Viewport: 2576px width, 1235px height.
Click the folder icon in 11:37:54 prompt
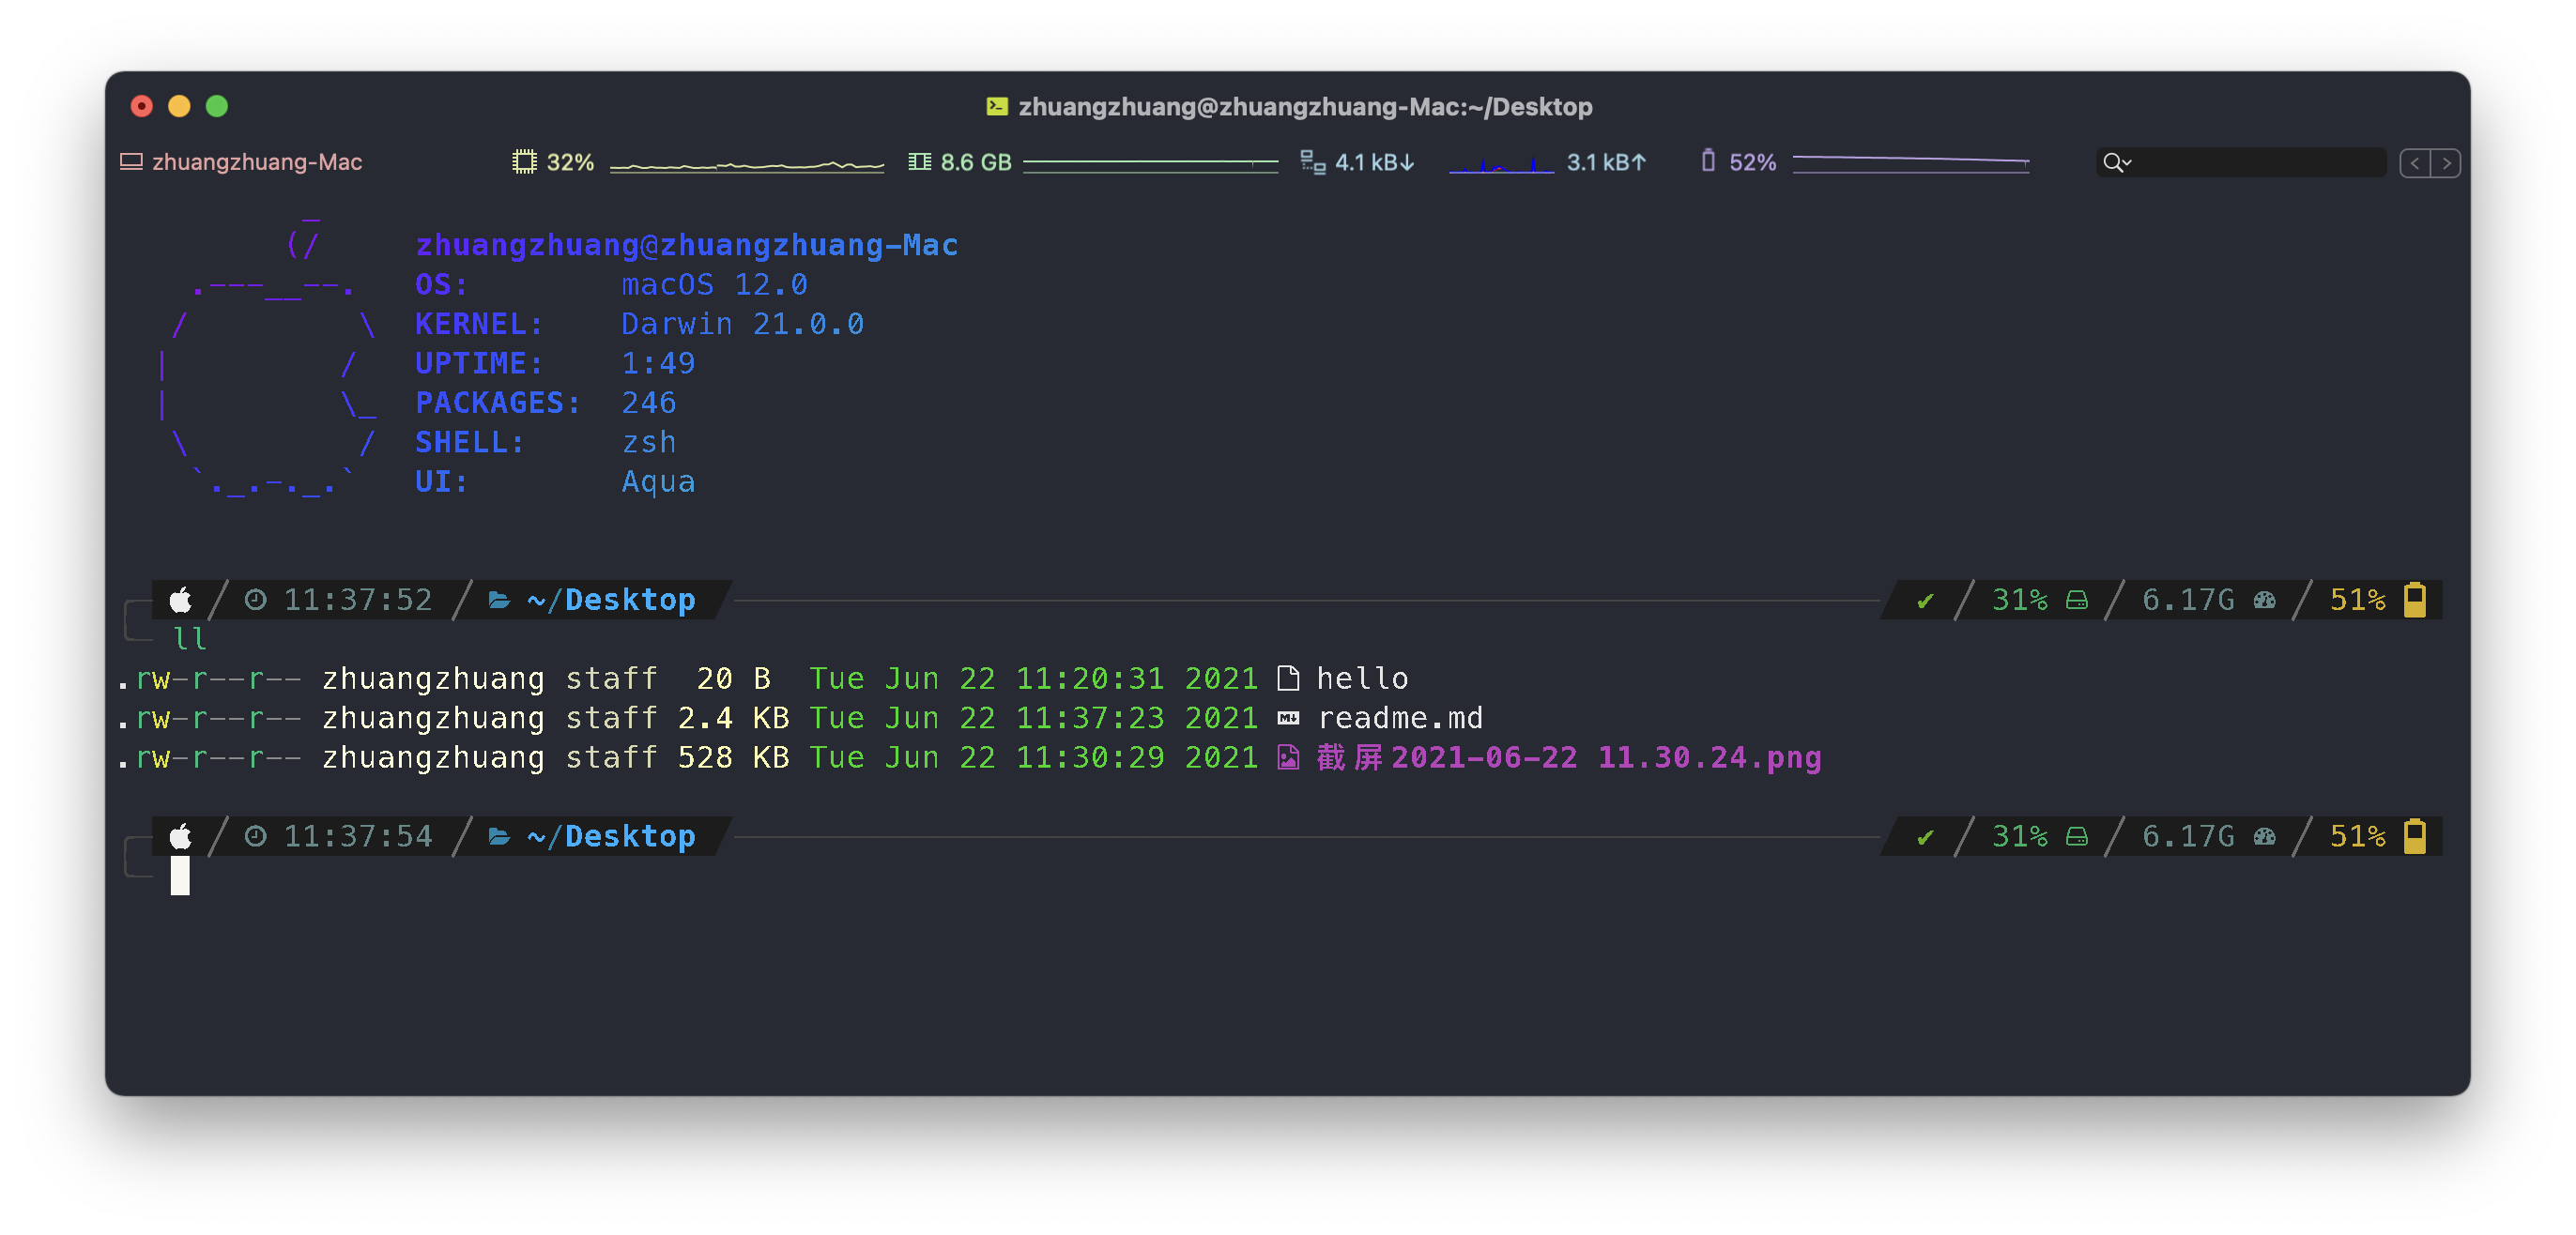pos(499,836)
